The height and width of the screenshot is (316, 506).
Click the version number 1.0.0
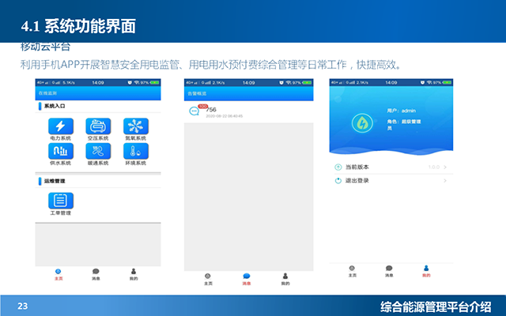tap(434, 167)
